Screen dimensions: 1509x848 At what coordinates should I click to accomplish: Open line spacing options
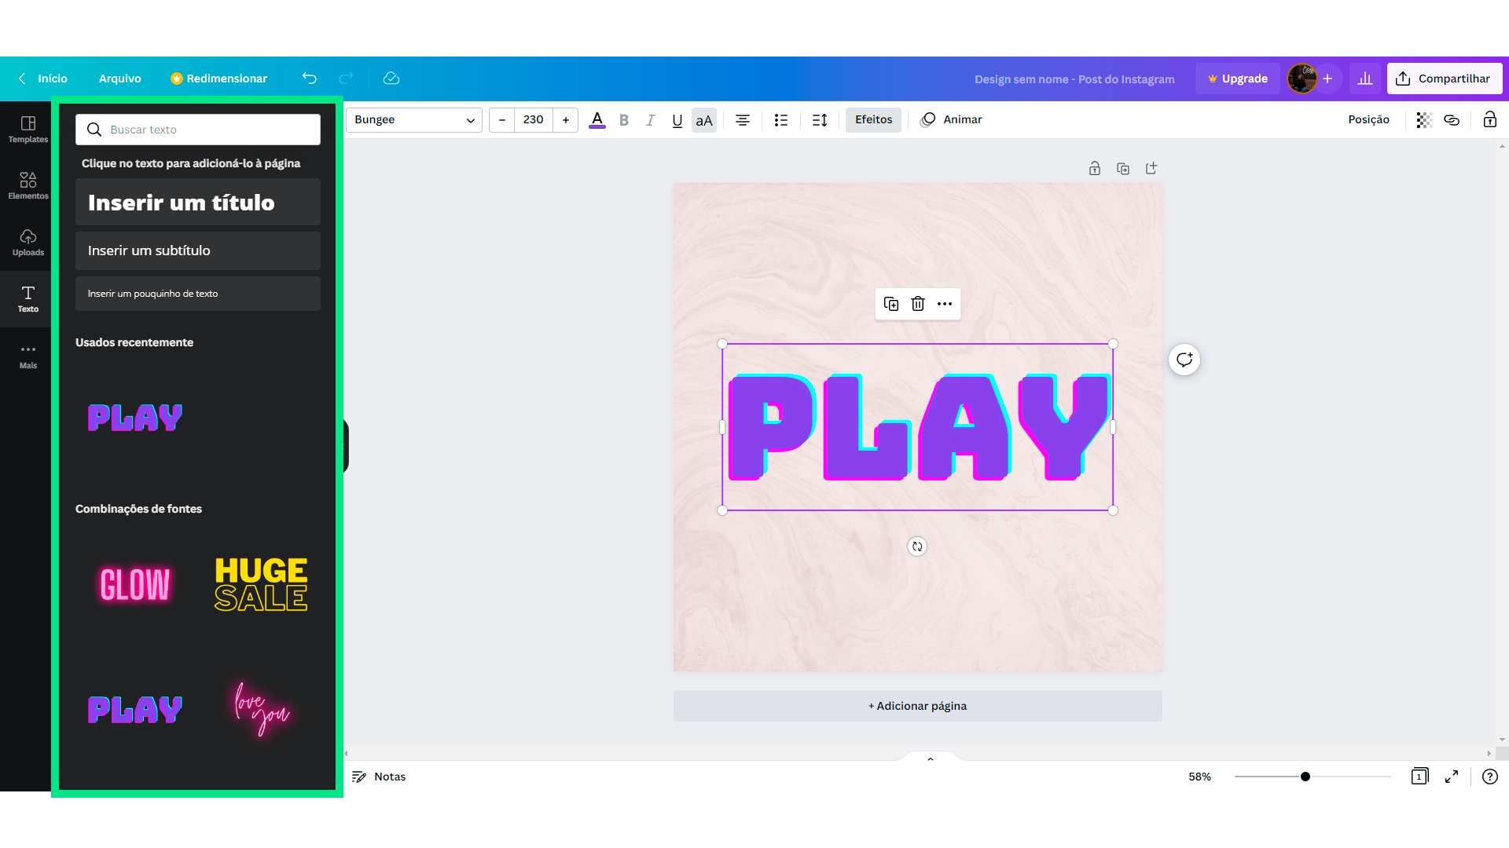[820, 120]
